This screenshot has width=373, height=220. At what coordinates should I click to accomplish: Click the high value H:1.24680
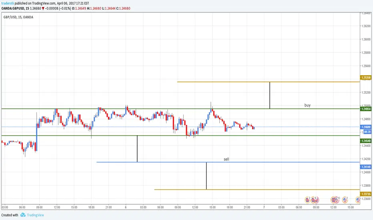(x=94, y=8)
